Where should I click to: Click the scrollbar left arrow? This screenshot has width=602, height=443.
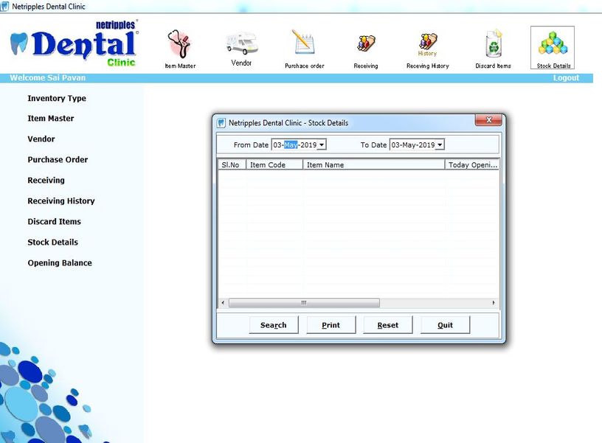coord(223,303)
